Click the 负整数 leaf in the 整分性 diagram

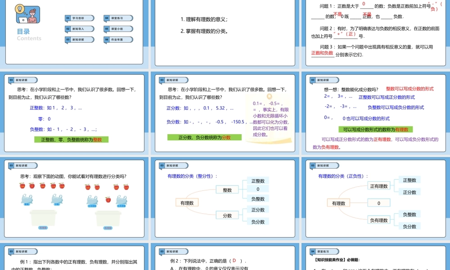pyautogui.click(x=258, y=199)
